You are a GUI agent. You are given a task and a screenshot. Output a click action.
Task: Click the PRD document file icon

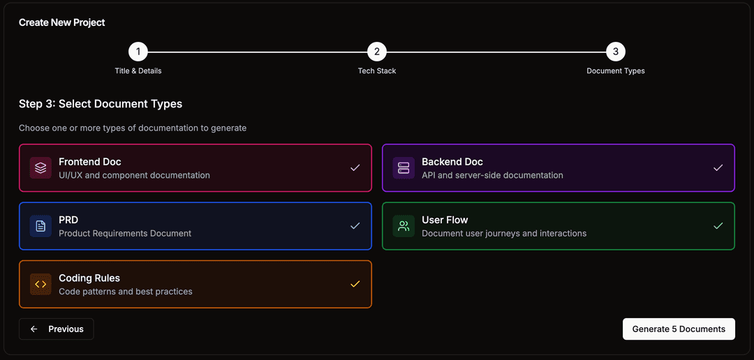click(x=40, y=226)
